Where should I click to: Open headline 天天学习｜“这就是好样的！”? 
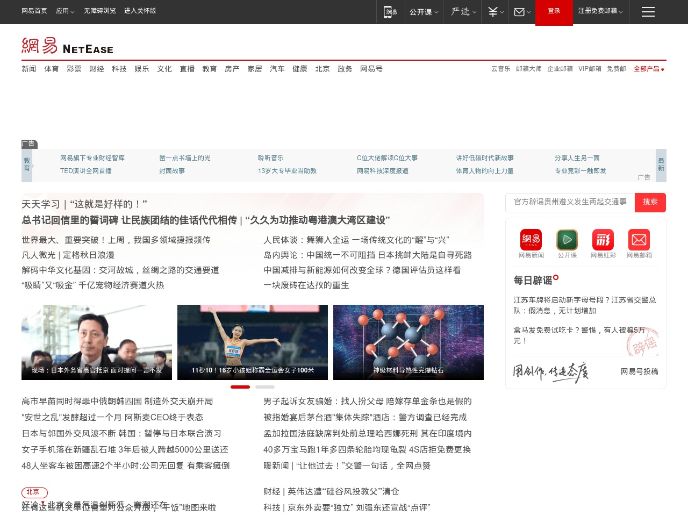(84, 204)
